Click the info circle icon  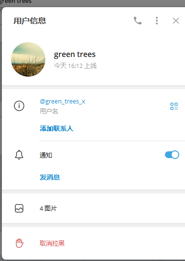(x=19, y=106)
